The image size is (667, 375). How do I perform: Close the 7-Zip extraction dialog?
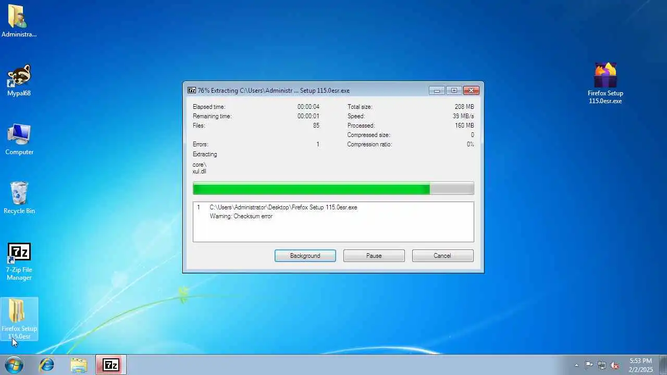[x=471, y=91]
